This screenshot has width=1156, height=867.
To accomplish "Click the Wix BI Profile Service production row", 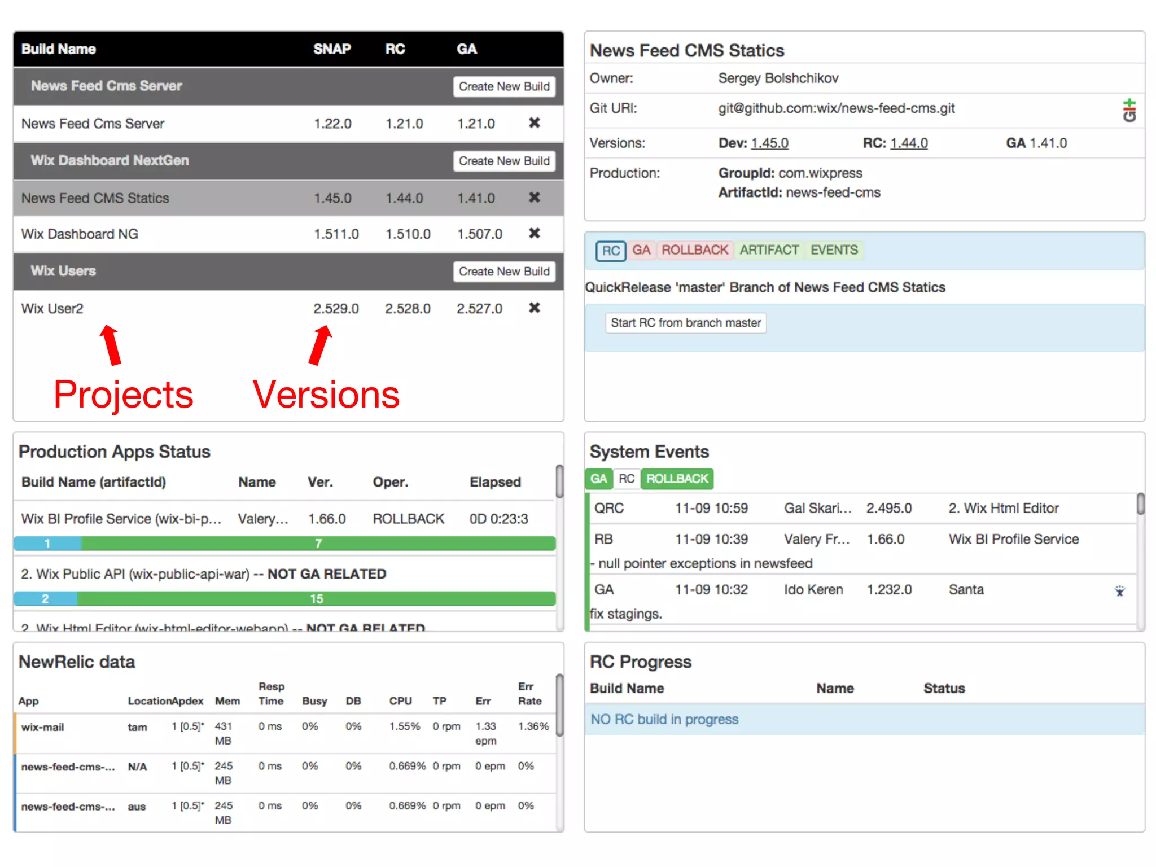I will [284, 519].
